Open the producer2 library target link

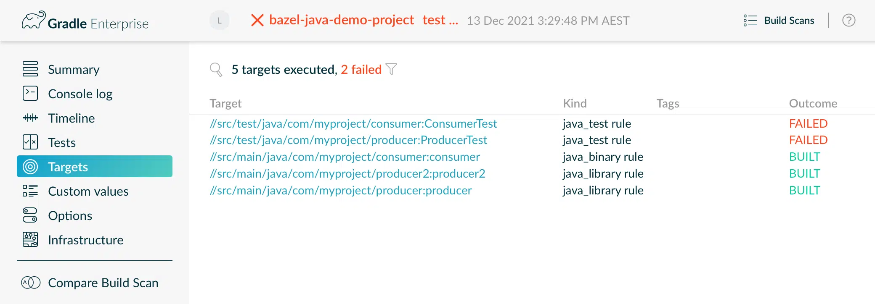347,173
